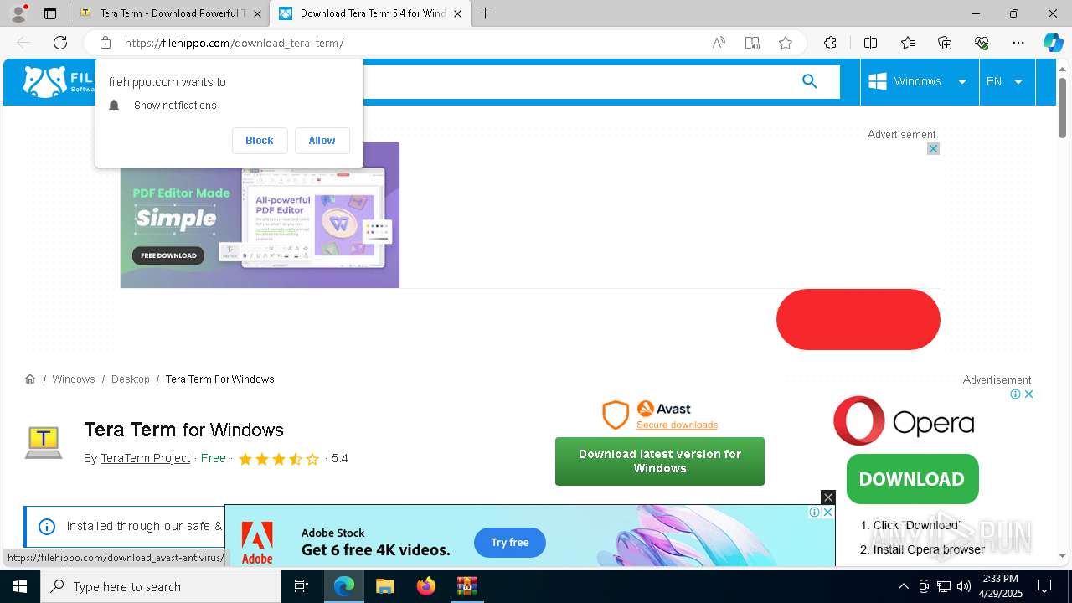Open File Explorer from taskbar
This screenshot has height=603, width=1072.
(384, 586)
